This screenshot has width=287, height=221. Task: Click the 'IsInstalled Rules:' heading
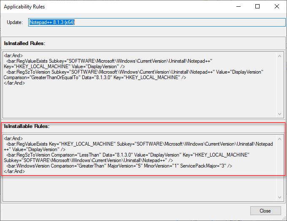tap(24, 43)
